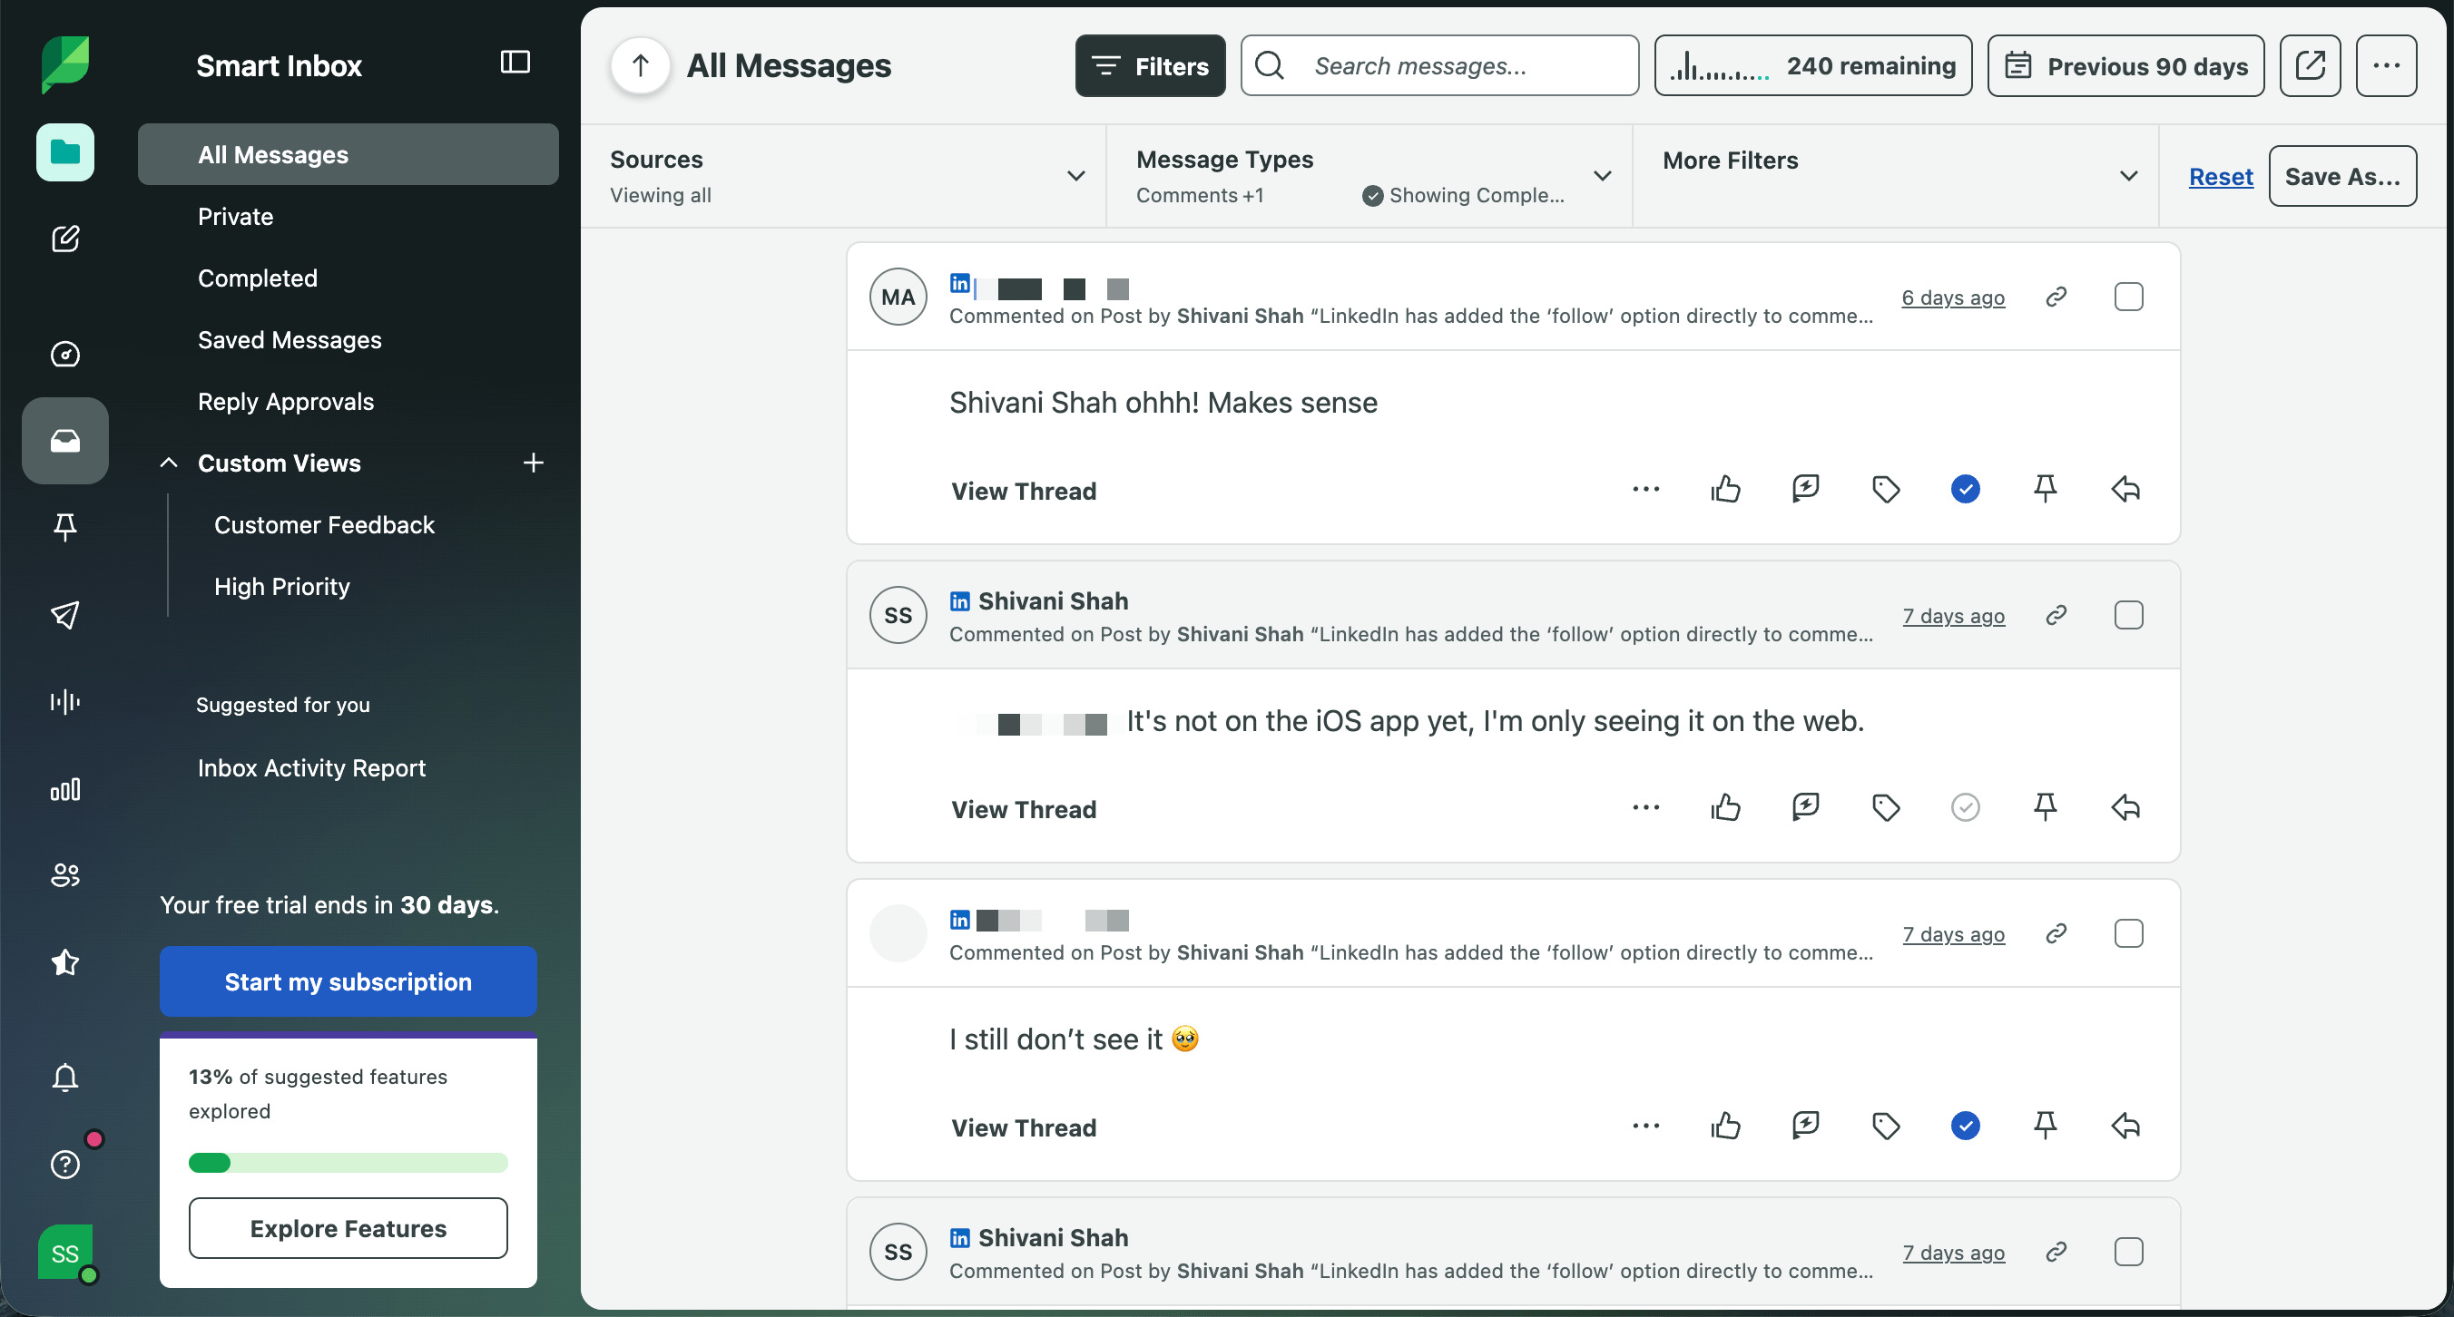
Task: Open the pin icon in left rail
Action: pyautogui.click(x=64, y=527)
